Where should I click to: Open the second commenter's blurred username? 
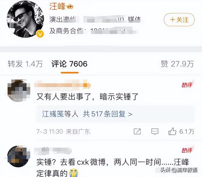point(53,151)
